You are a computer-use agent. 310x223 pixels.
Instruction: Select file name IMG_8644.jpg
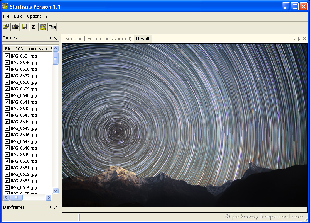point(24,121)
